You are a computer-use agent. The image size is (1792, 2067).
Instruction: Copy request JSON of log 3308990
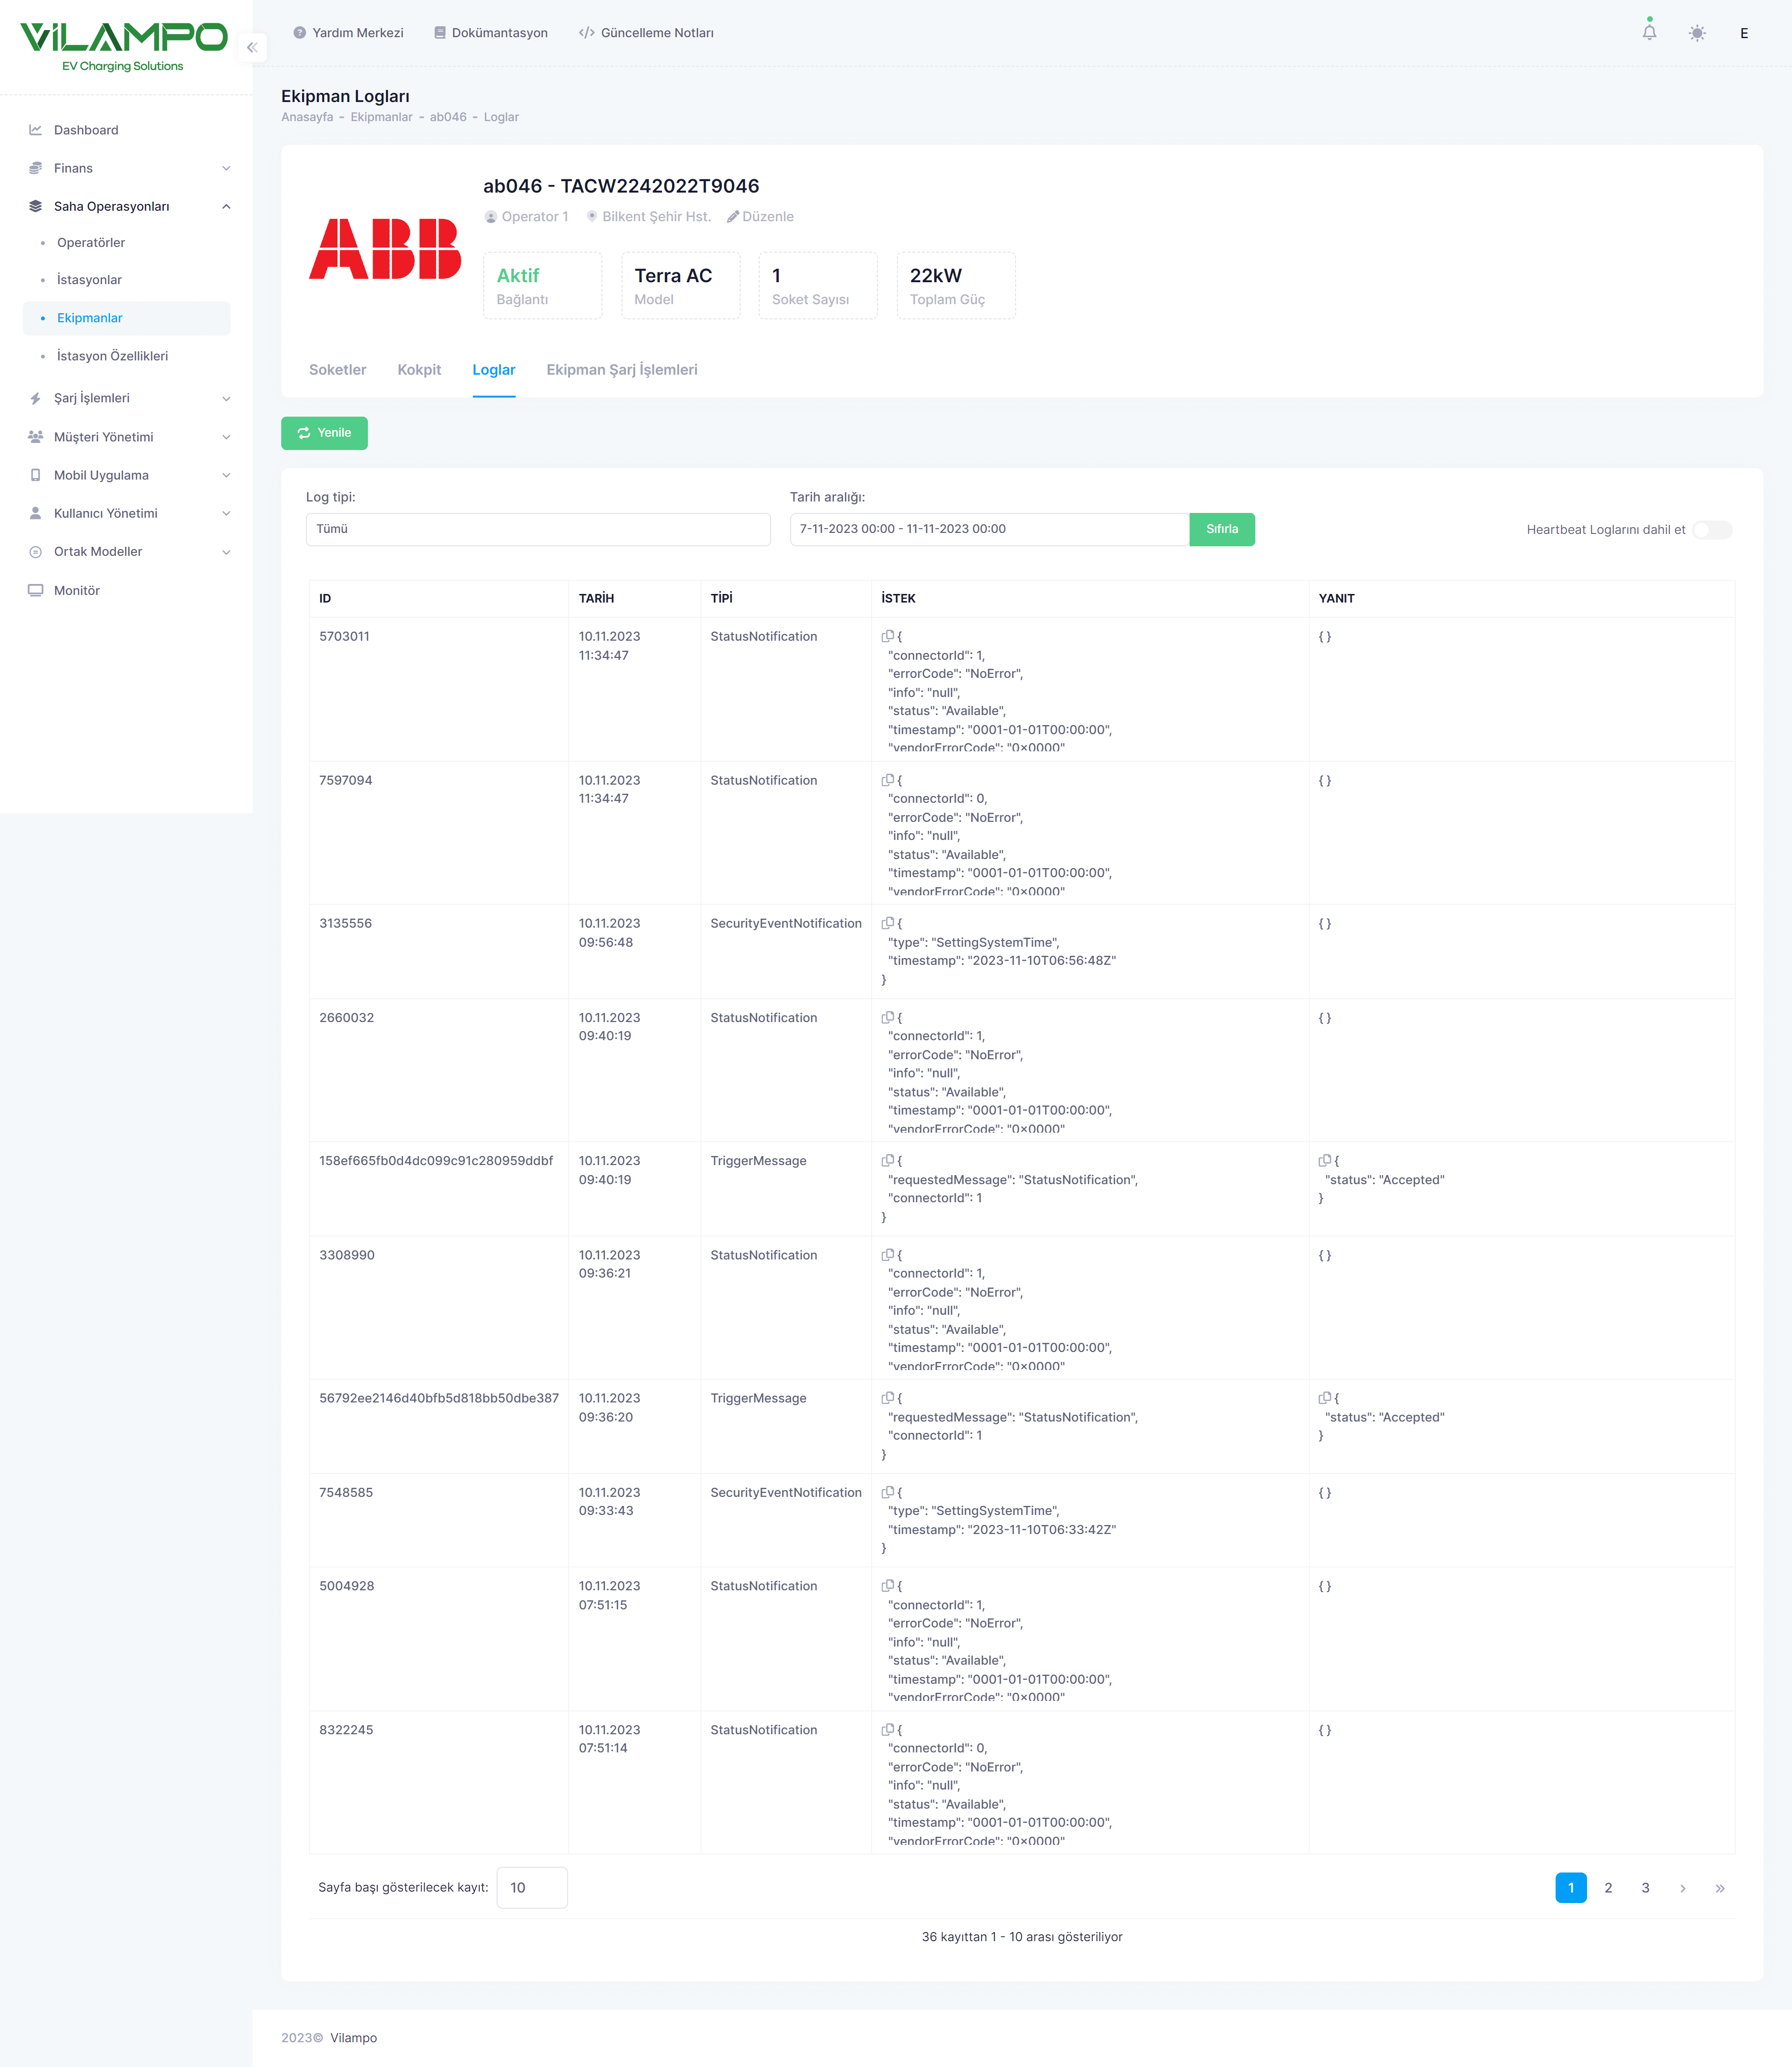(887, 1254)
